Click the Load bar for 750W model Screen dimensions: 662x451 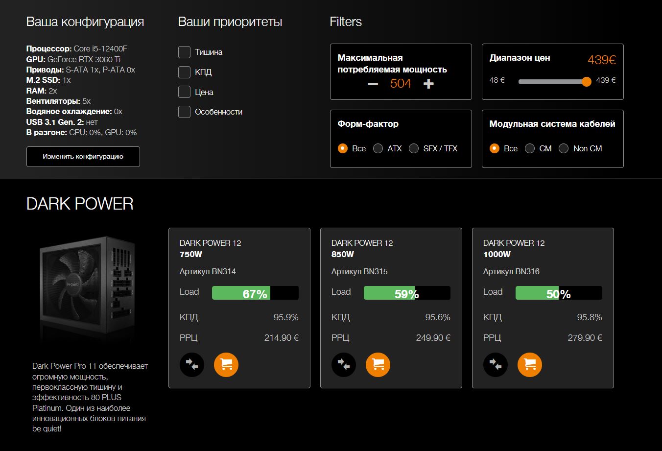[255, 293]
